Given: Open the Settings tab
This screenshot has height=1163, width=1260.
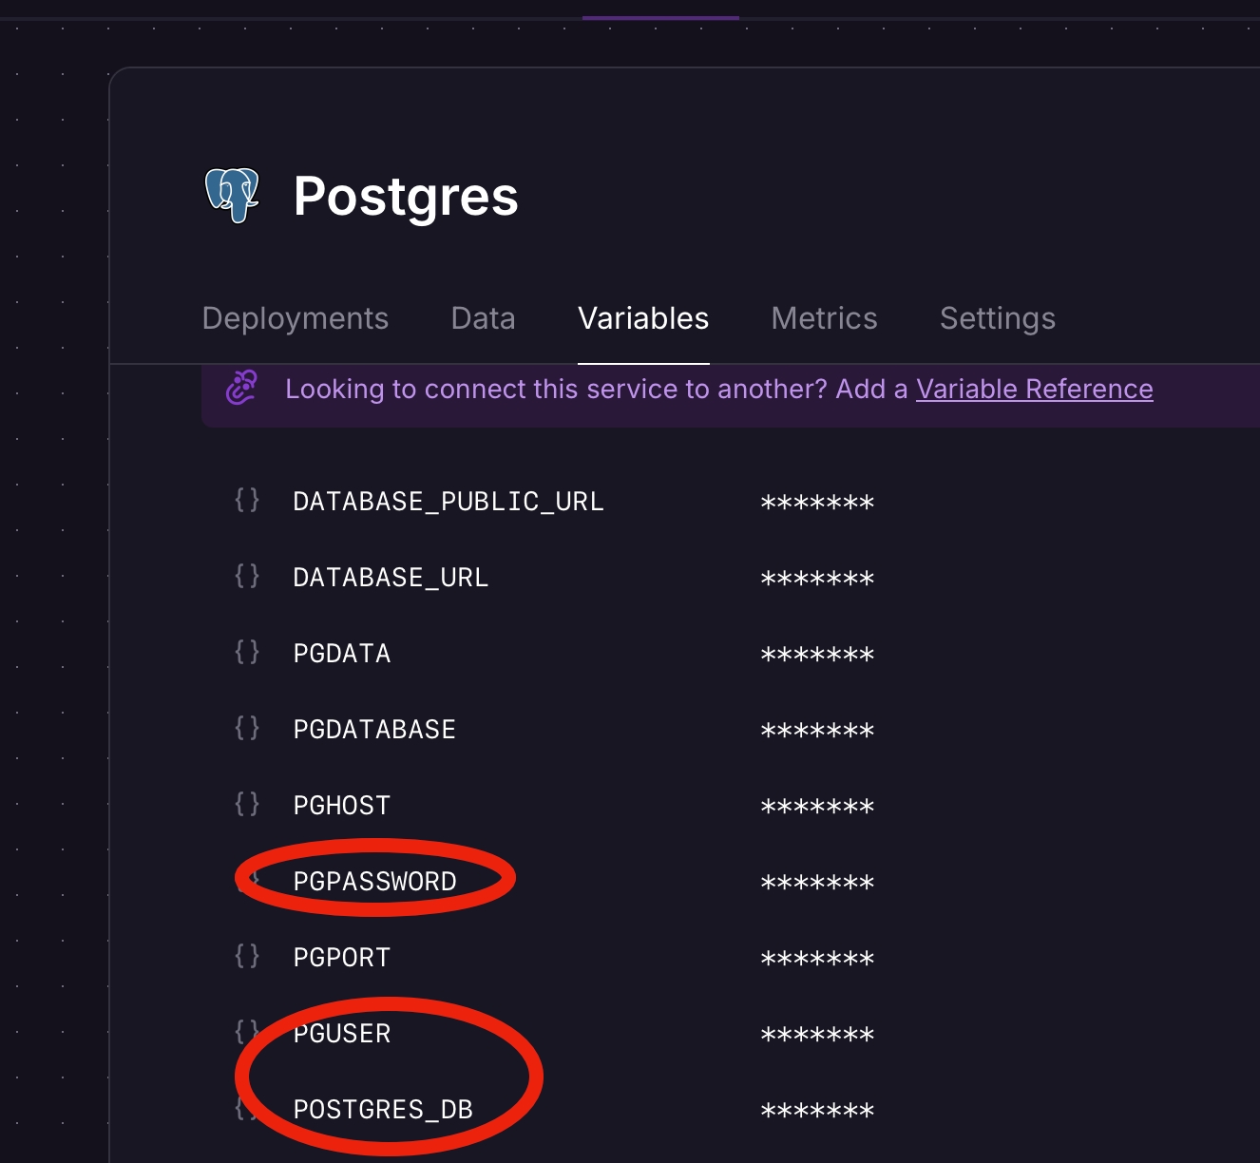Looking at the screenshot, I should [x=997, y=318].
